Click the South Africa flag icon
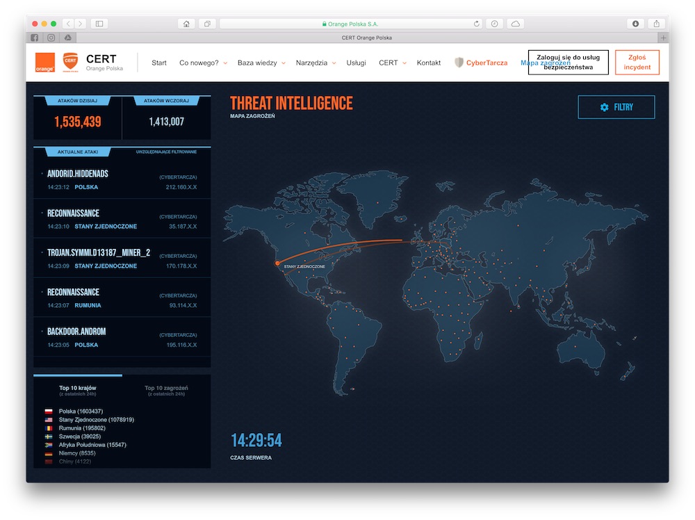Screen dimensions: 695x520 pos(49,445)
